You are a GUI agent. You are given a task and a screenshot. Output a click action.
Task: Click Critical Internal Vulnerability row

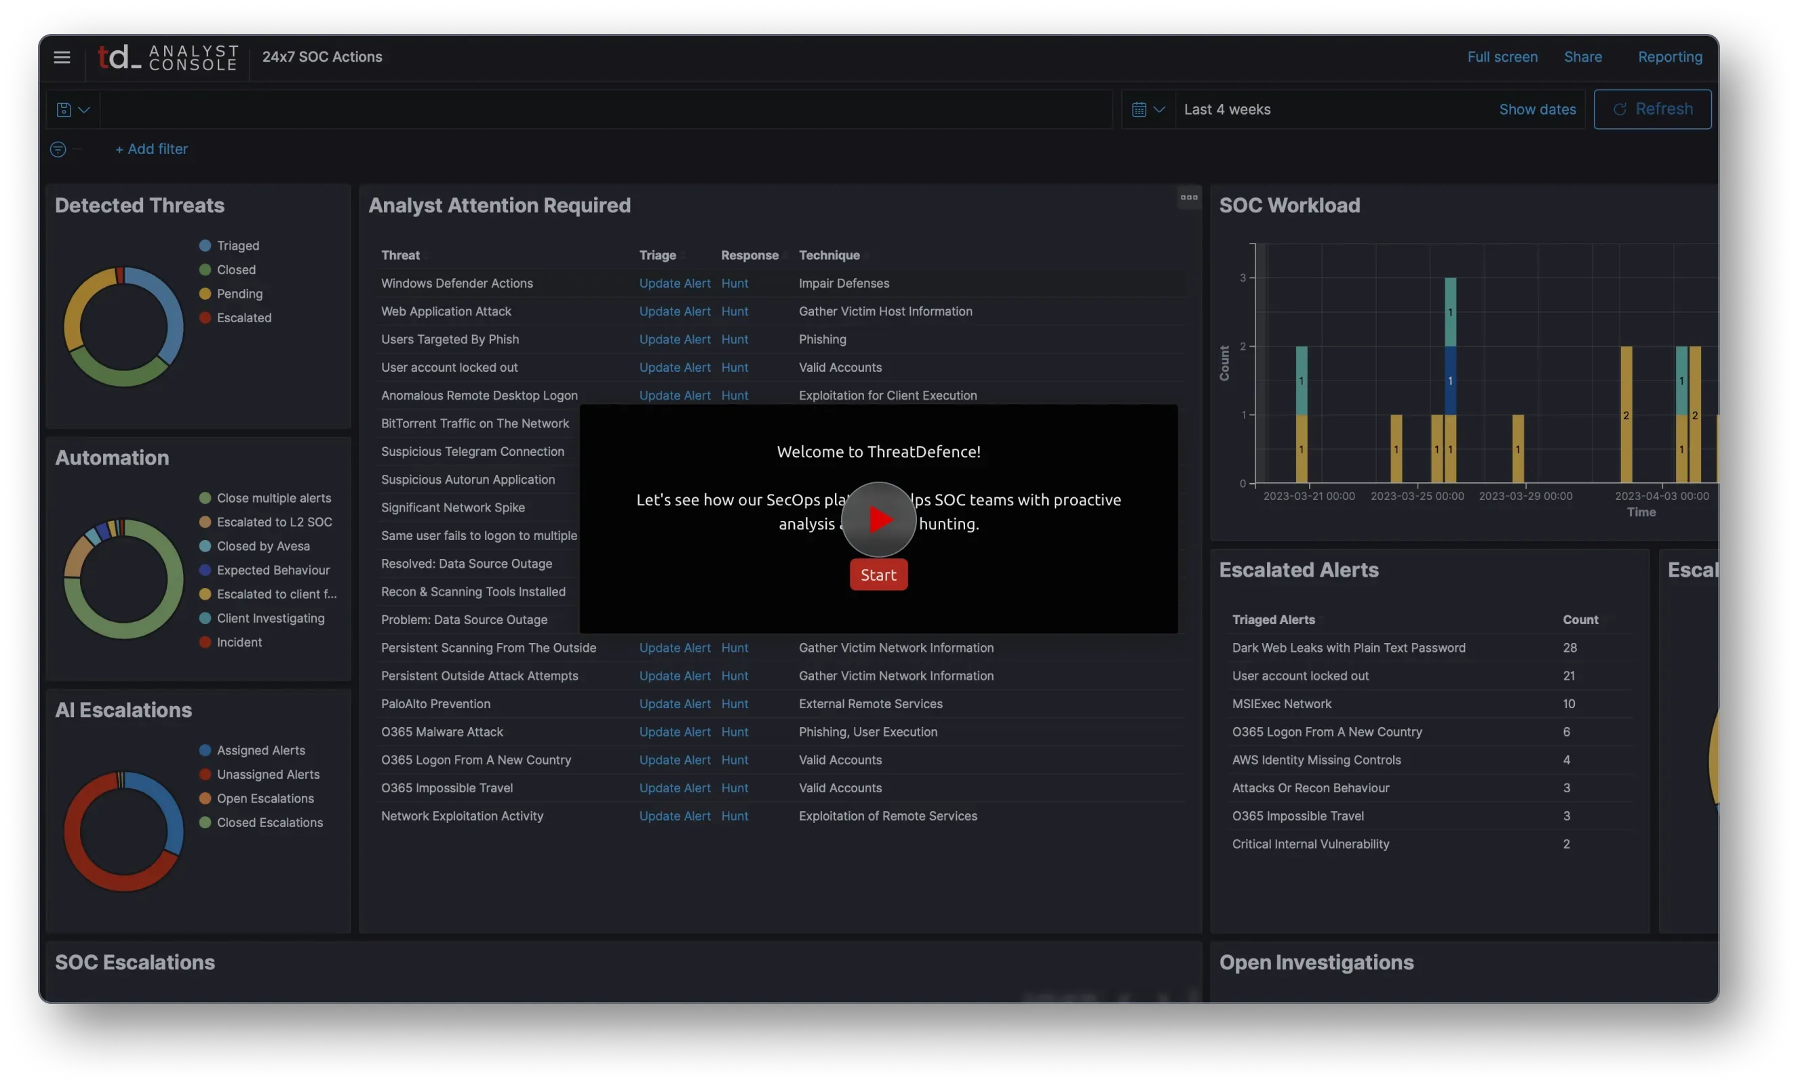pos(1430,844)
